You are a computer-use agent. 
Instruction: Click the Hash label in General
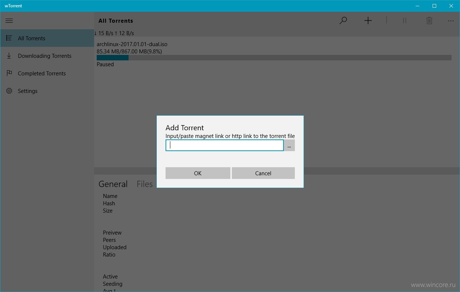(109, 203)
